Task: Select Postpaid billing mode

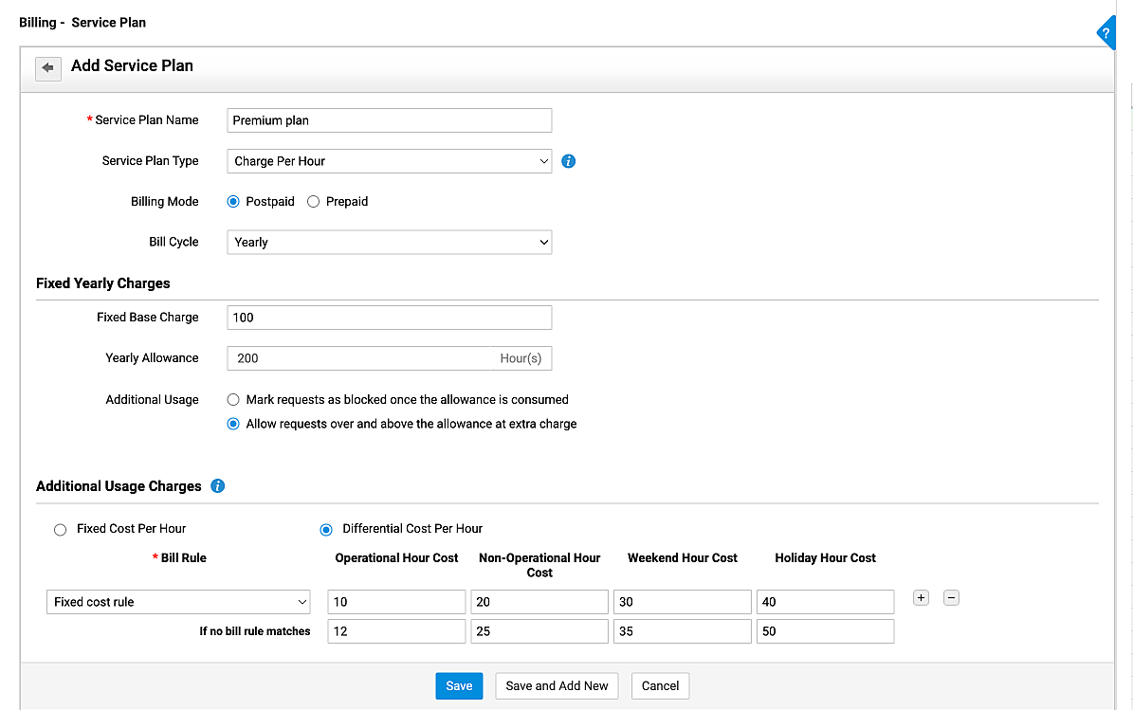Action: click(x=233, y=202)
